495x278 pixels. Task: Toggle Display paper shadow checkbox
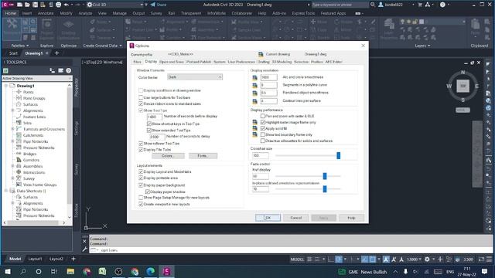pos(148,192)
